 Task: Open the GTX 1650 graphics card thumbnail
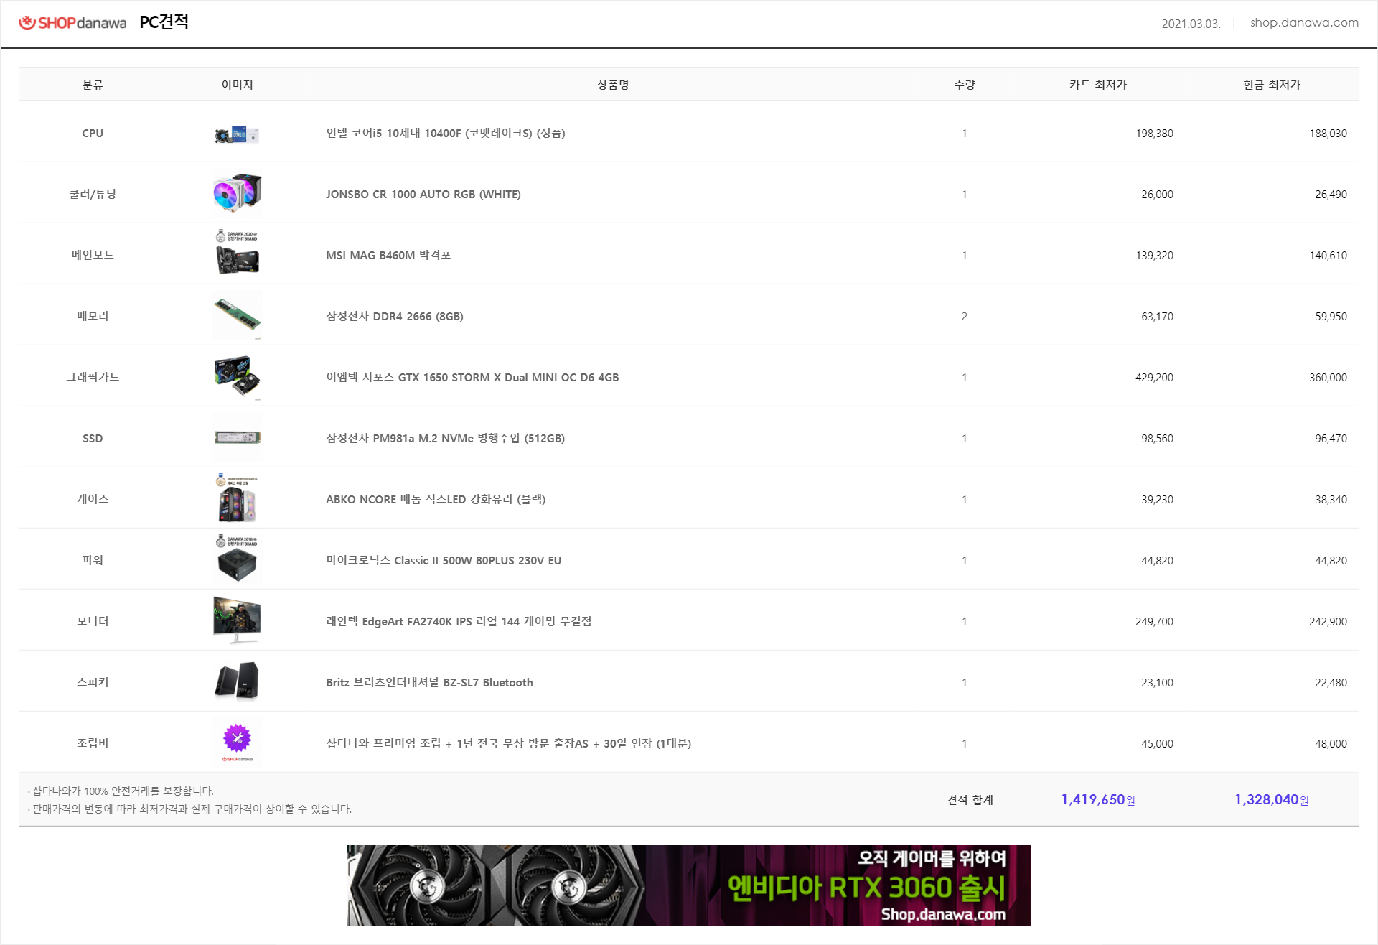237,377
